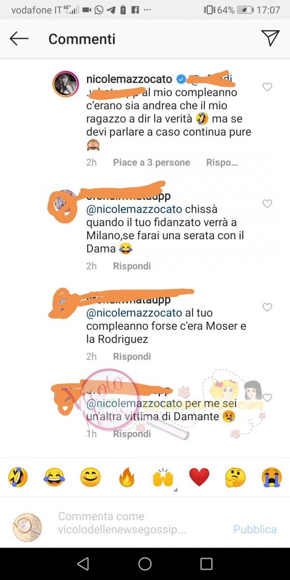Insert the rolling laughing emoji
The width and height of the screenshot is (290, 580).
tap(18, 478)
